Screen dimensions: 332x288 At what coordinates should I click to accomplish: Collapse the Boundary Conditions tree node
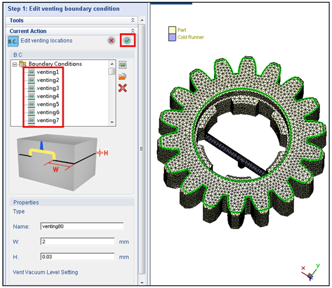[x=15, y=64]
